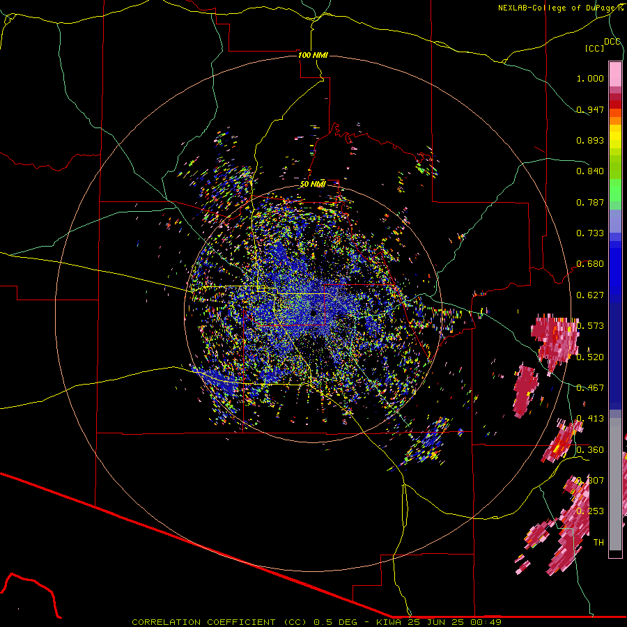The image size is (627, 627).
Task: Click the 0.360 legend value
Action: (590, 450)
